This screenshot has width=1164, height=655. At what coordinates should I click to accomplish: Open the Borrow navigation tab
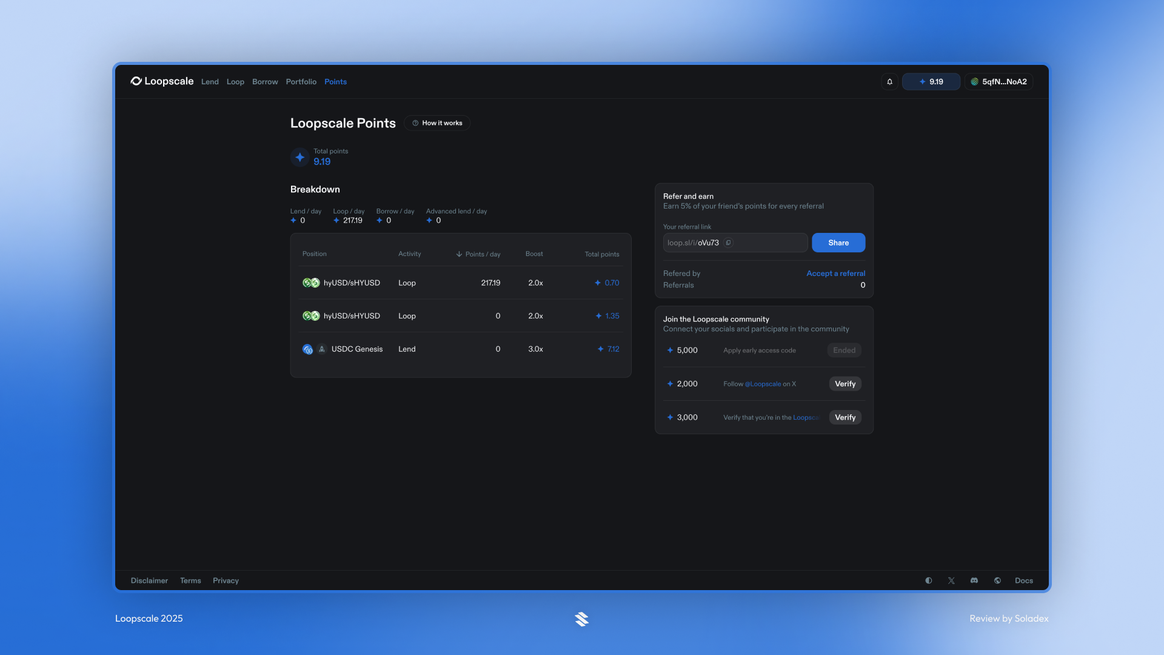(265, 82)
